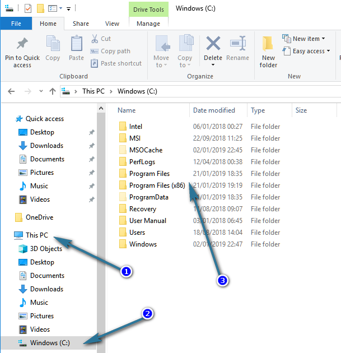Click the Cut scissors icon
This screenshot has height=353, width=341.
[x=95, y=39]
